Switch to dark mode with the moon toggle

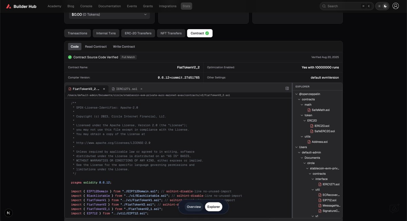385,5
